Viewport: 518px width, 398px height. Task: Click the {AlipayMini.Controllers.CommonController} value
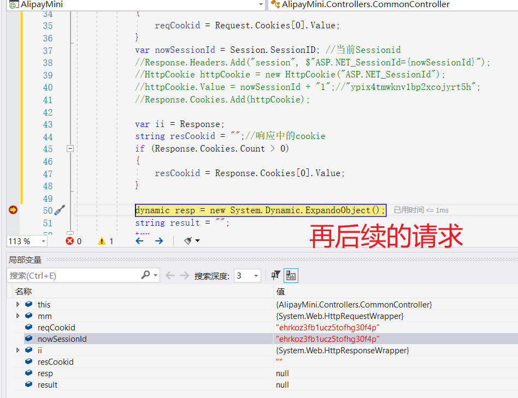coord(354,304)
